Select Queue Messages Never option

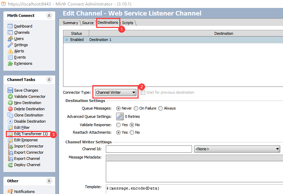[118, 108]
